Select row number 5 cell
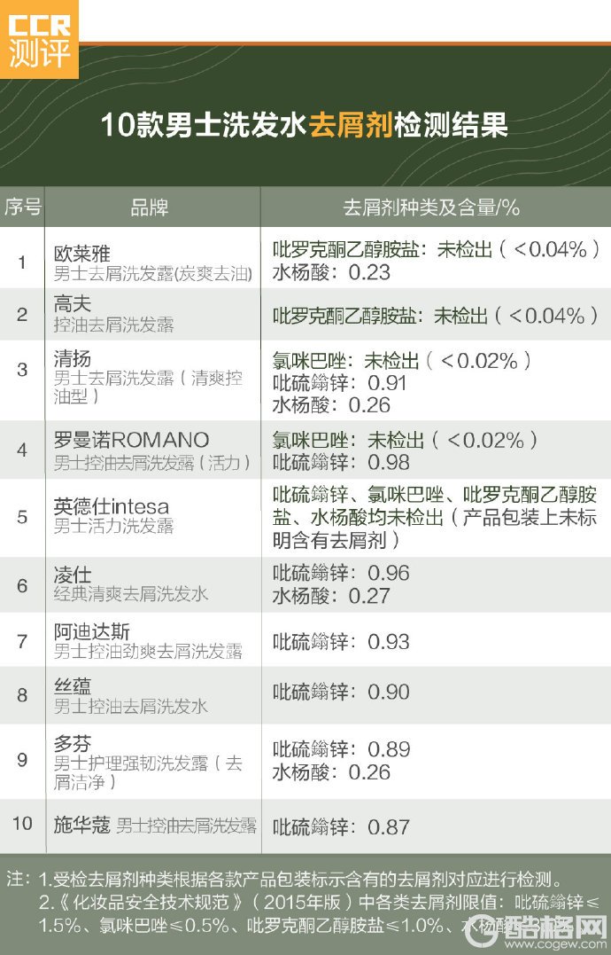The height and width of the screenshot is (955, 611). pyautogui.click(x=22, y=517)
